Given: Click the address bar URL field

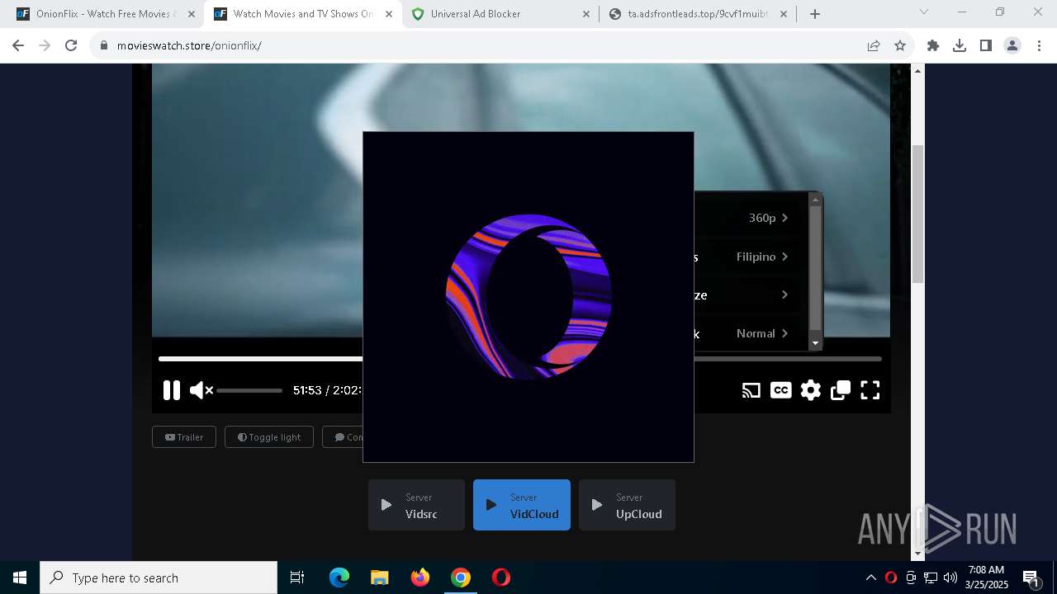Looking at the screenshot, I should (487, 45).
